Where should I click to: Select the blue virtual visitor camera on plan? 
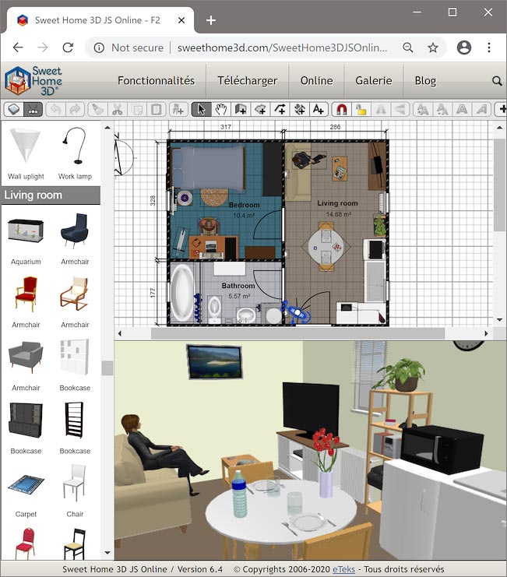click(296, 312)
